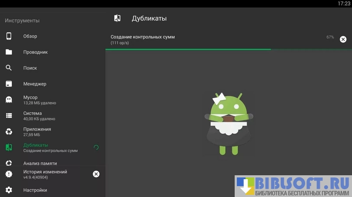Select the Мусор ghost icon

click(9, 100)
